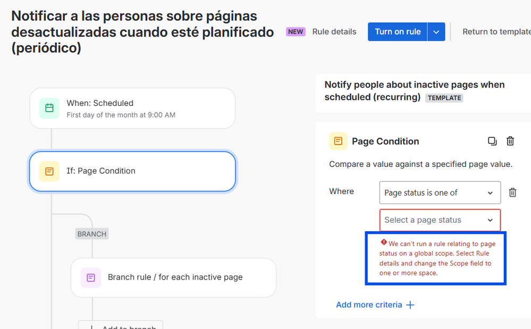Select Add more criteria
The height and width of the screenshot is (329, 531).
click(369, 305)
